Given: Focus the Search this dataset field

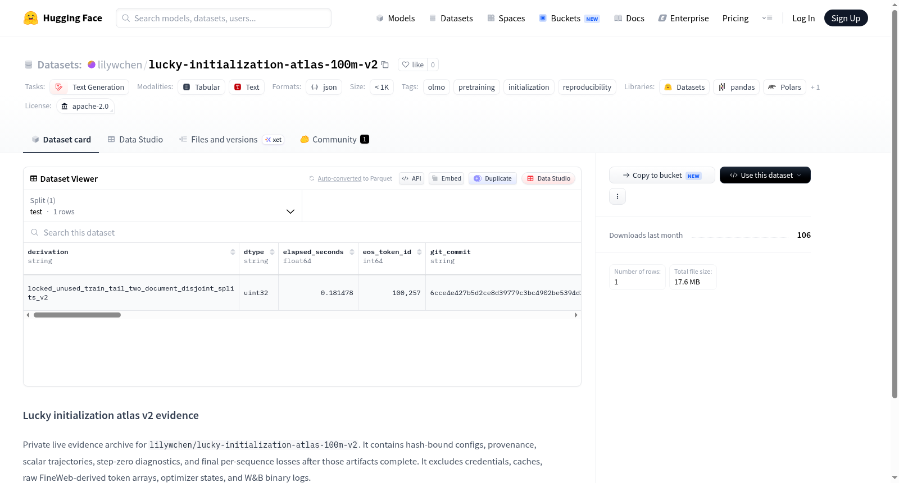Looking at the screenshot, I should pos(302,232).
